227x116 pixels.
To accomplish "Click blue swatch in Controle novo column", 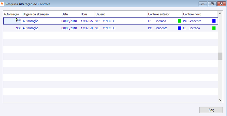I will pyautogui.click(x=214, y=21).
